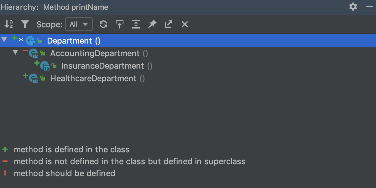Select InsuranceDepartment in the tree

(102, 66)
